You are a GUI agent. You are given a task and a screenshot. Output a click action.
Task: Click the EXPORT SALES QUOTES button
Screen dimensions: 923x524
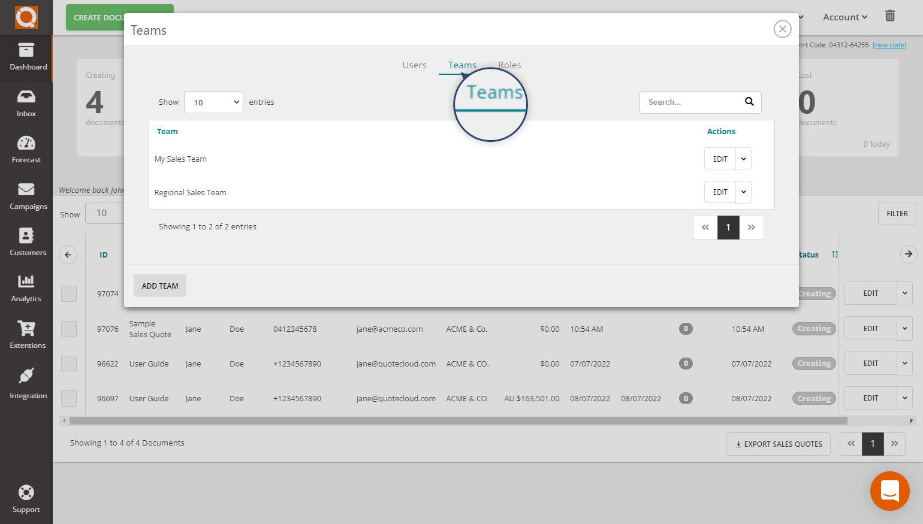click(x=778, y=444)
